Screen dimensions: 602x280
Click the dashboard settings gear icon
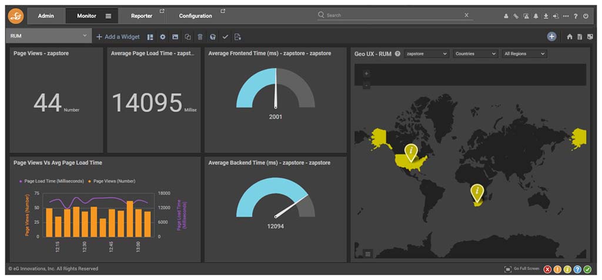[x=163, y=37]
